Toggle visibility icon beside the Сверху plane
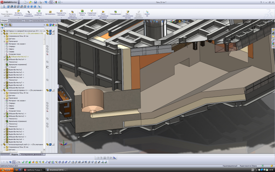 (47, 49)
